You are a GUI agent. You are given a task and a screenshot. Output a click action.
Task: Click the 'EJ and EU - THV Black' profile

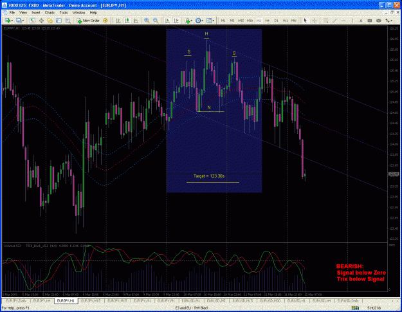pyautogui.click(x=191, y=308)
